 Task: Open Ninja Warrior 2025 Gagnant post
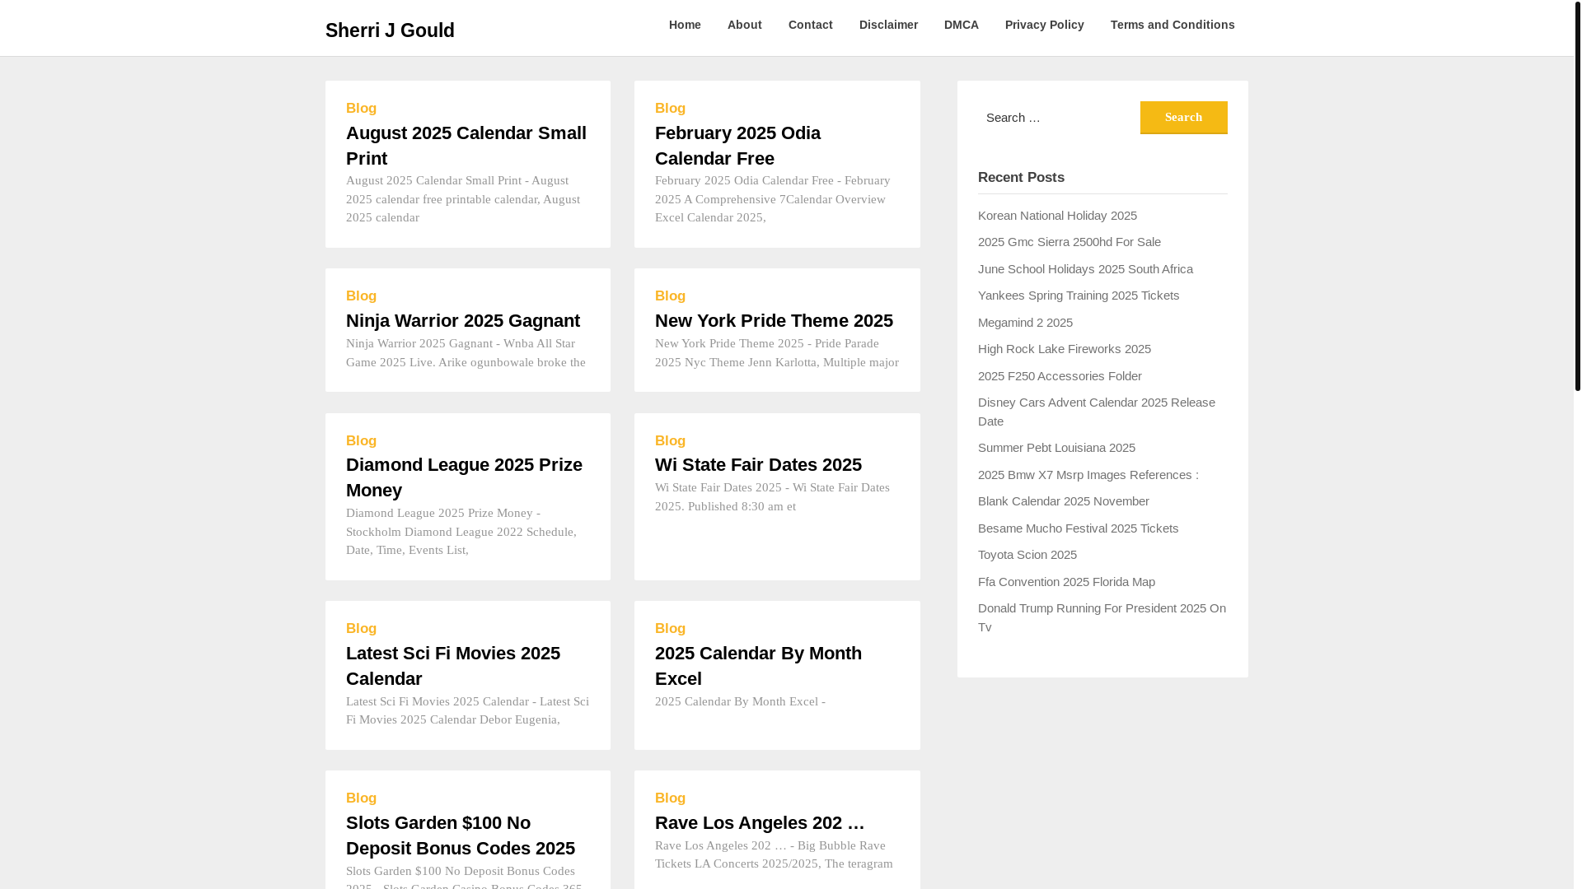pos(463,321)
